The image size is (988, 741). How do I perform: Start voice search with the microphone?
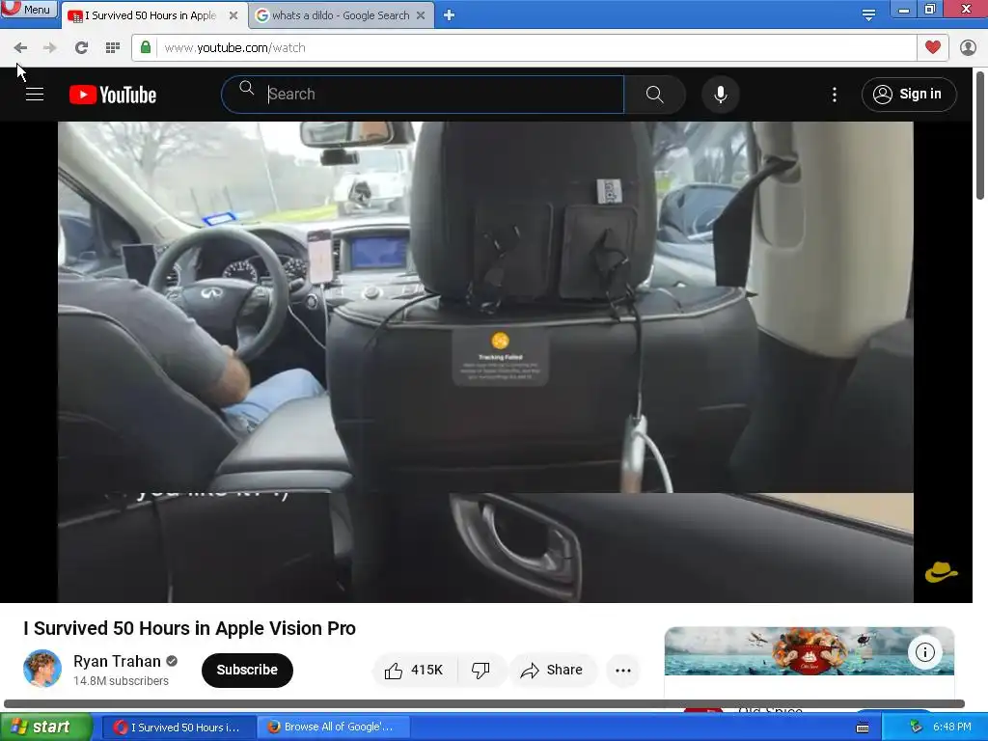[720, 95]
